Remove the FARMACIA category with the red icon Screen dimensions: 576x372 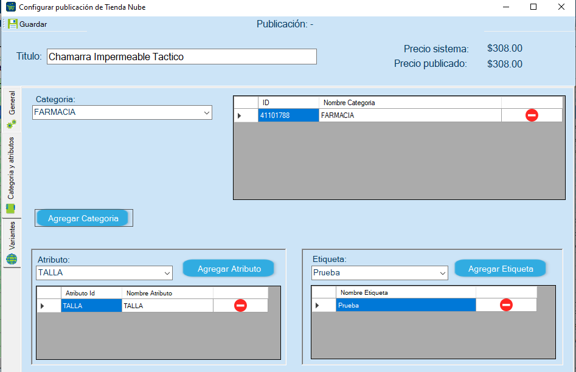click(x=532, y=115)
